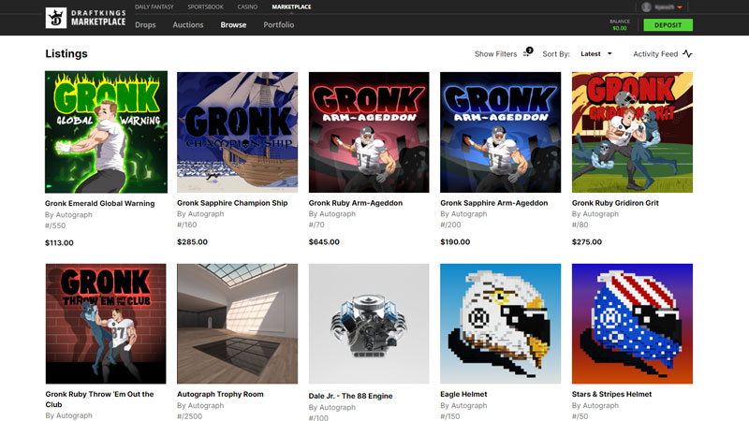This screenshot has height=421, width=749.
Task: Go to Daily Fantasy section
Action: (154, 7)
